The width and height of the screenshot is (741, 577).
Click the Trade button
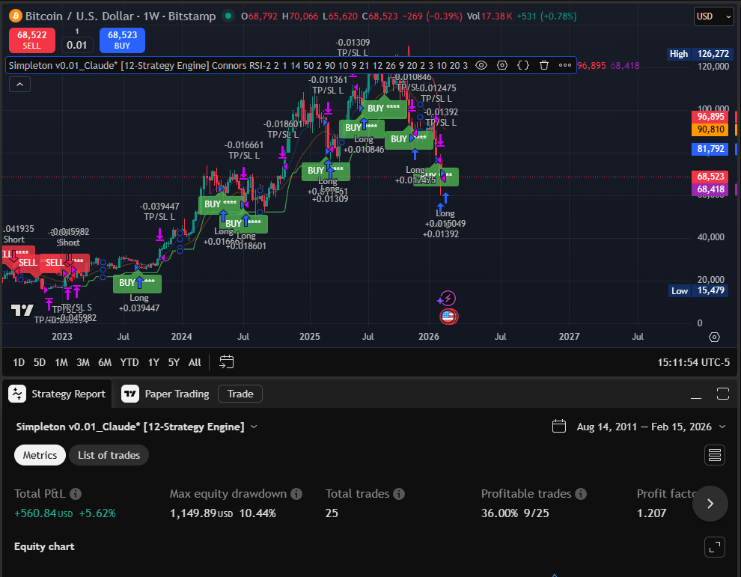point(240,394)
